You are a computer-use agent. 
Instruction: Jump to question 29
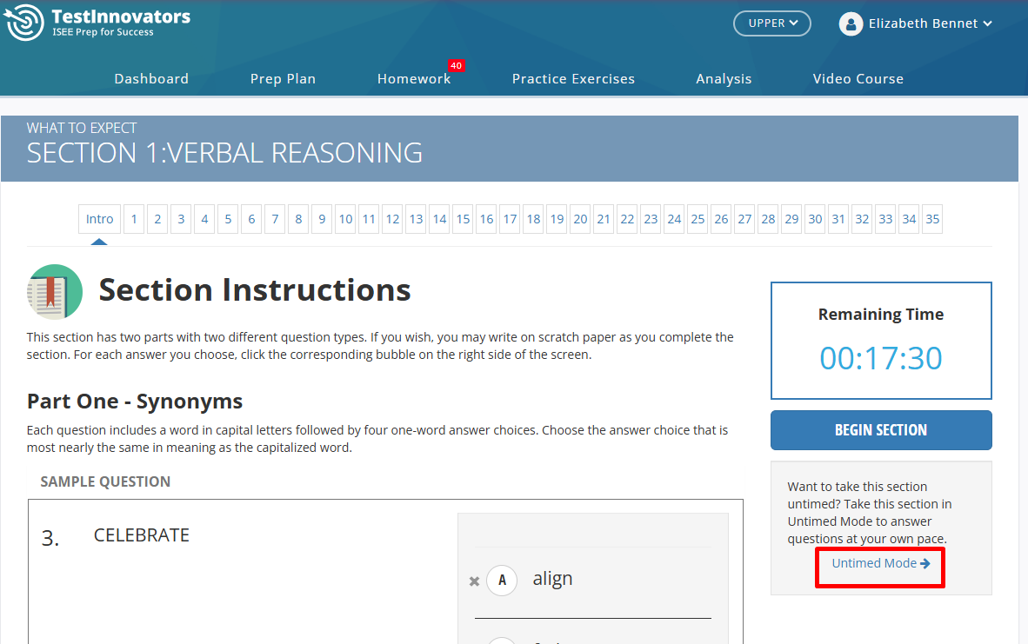[792, 219]
